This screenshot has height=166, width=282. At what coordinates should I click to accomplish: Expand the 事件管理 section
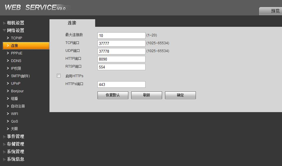point(15,137)
